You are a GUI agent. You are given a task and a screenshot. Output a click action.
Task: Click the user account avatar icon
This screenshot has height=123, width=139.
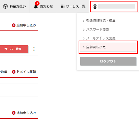click(x=95, y=7)
